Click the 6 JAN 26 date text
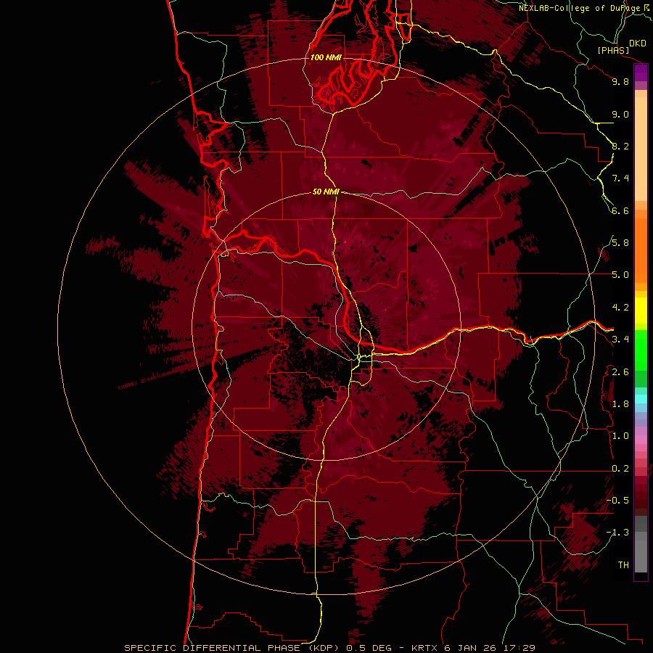This screenshot has height=653, width=653. coord(471,648)
